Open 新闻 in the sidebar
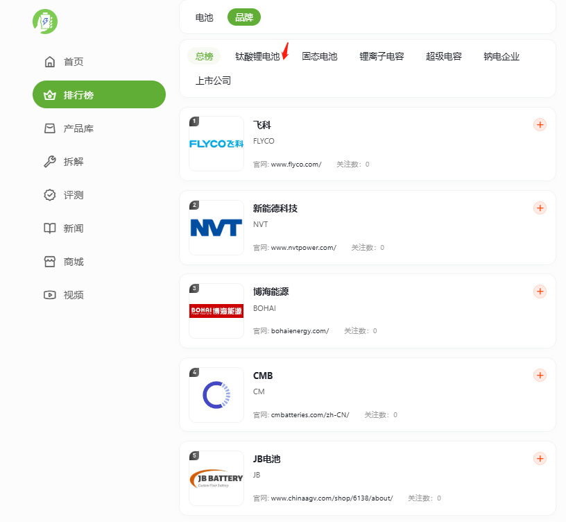This screenshot has width=566, height=522. tap(74, 228)
